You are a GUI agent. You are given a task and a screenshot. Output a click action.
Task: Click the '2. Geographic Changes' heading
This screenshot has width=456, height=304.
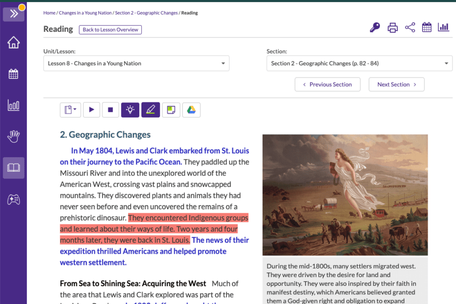[x=105, y=135]
